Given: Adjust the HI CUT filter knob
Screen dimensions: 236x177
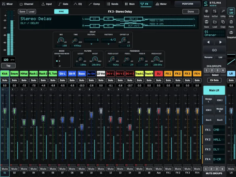Looking at the screenshot, I should coord(95,59).
